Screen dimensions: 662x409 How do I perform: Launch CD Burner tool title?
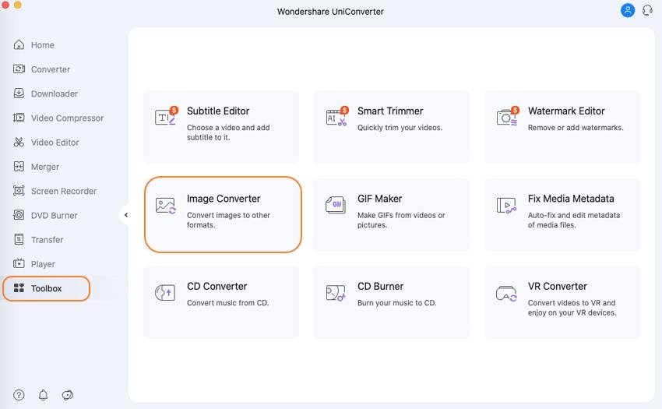pyautogui.click(x=380, y=286)
